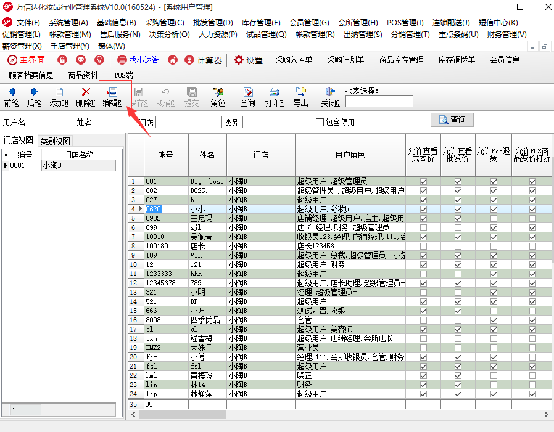Click the red house icon
This screenshot has height=432, width=554.
[x=172, y=60]
